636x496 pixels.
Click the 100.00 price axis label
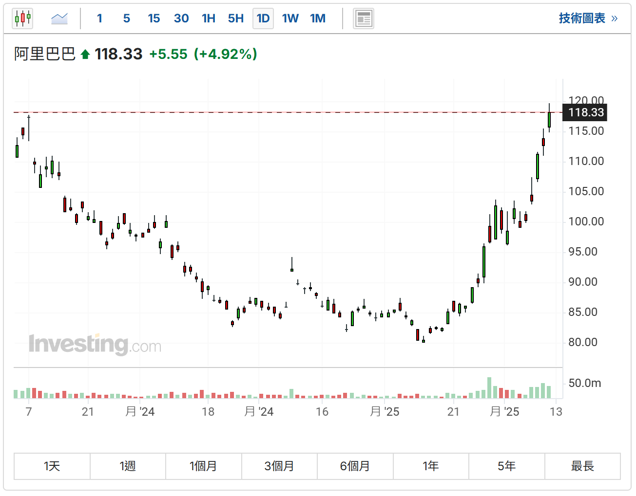click(586, 221)
